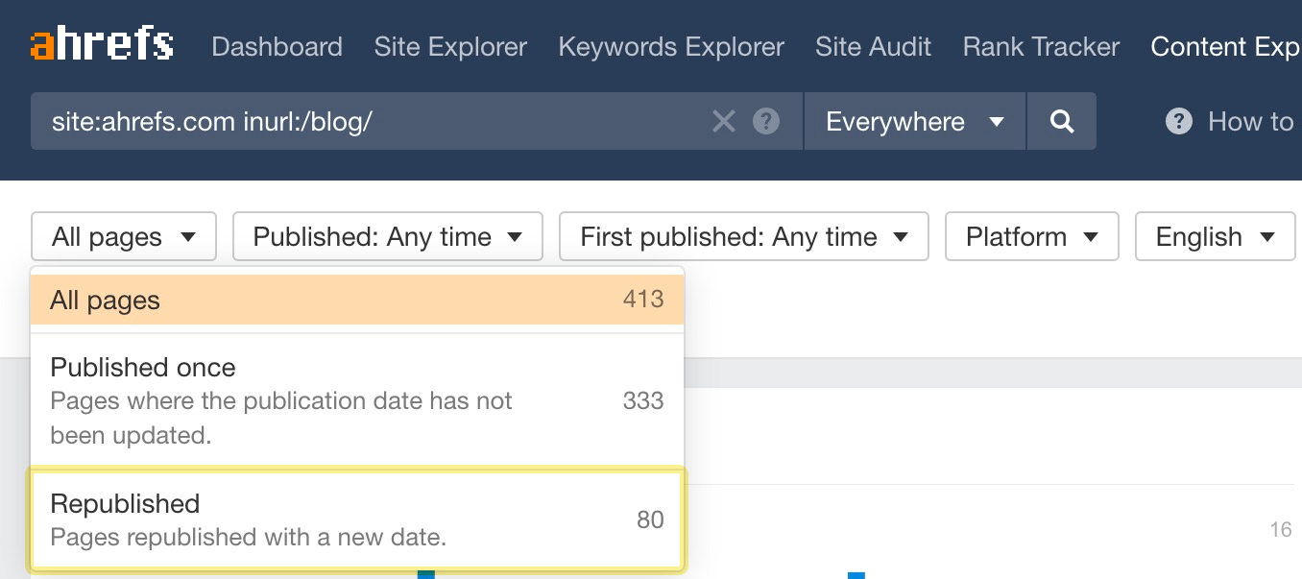Screen dimensions: 1302x579
Task: Run search with magnifying glass button
Action: point(1061,121)
